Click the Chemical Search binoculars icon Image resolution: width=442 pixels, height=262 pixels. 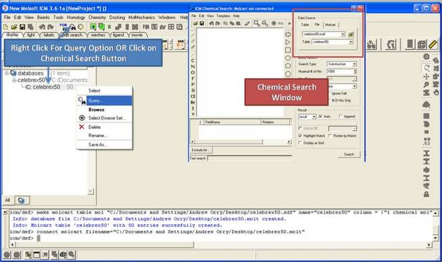pyautogui.click(x=72, y=27)
